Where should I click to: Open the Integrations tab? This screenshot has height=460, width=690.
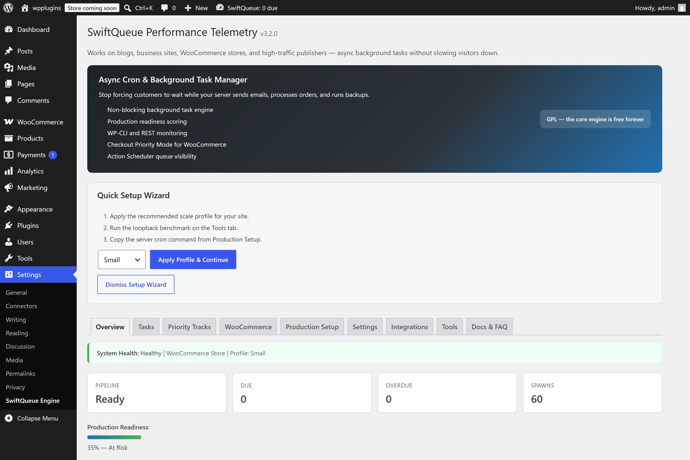[410, 326]
